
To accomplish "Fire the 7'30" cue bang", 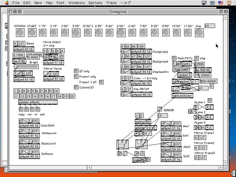I will (x=143, y=32).
